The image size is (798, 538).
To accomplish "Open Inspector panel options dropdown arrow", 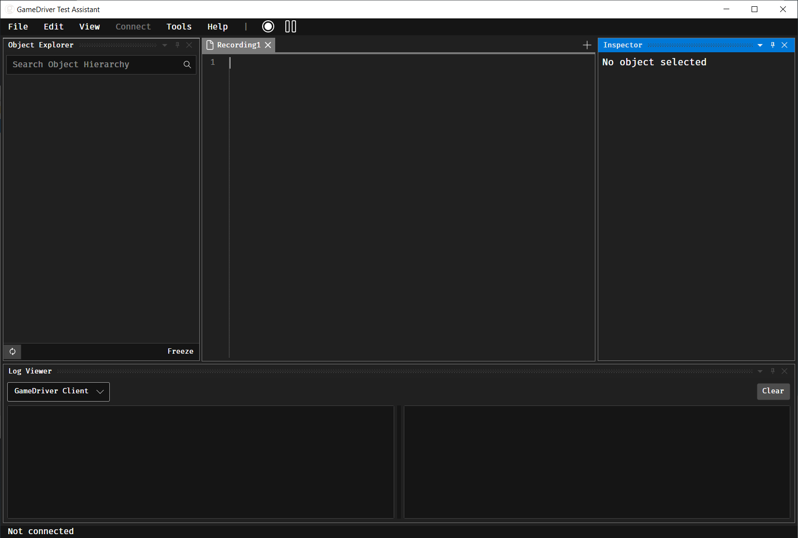I will 760,45.
